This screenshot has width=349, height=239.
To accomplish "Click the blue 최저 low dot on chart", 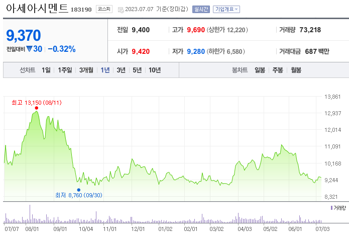I will point(78,190).
